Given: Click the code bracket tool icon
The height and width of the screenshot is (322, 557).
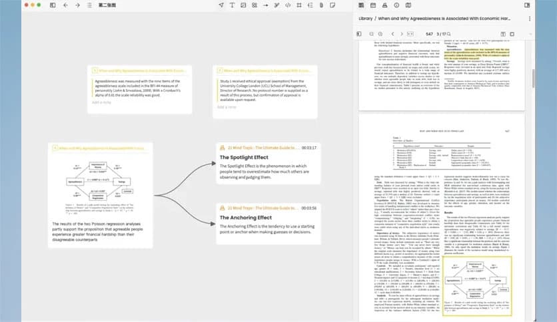Looking at the screenshot, I should pyautogui.click(x=288, y=5).
